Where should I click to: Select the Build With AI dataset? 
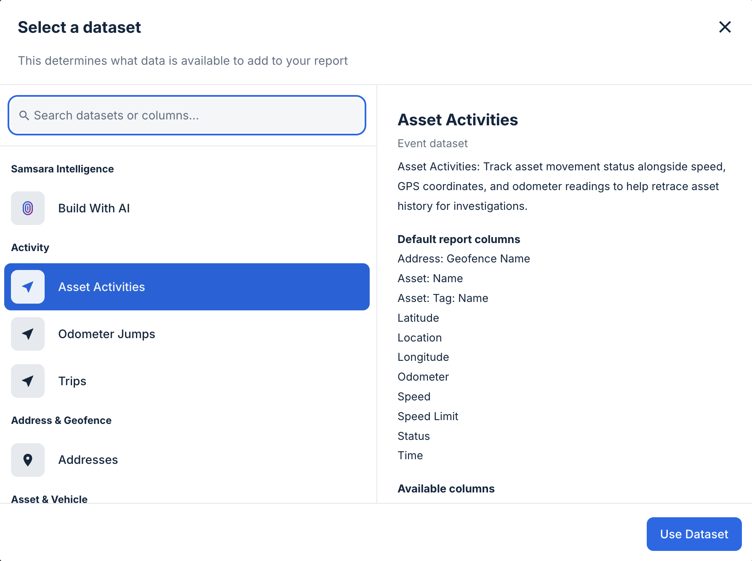94,208
